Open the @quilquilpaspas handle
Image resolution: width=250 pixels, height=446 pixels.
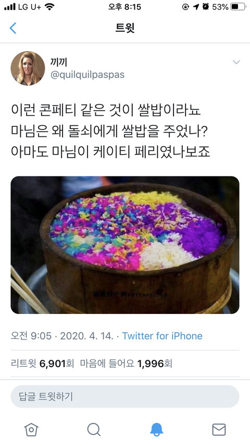[87, 75]
